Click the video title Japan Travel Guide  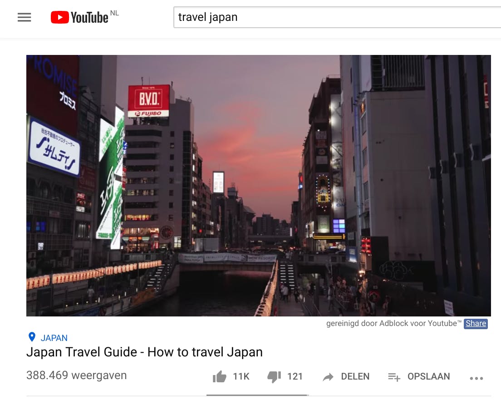coord(144,352)
